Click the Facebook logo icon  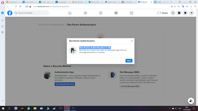click(10, 13)
